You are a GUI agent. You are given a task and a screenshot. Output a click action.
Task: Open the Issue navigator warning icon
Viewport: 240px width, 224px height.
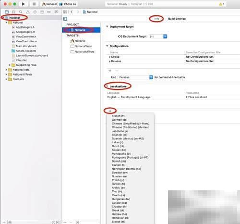[x=28, y=12]
